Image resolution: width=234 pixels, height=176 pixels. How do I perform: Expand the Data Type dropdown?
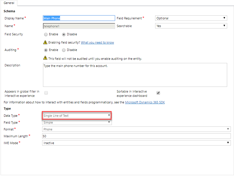[77, 116]
